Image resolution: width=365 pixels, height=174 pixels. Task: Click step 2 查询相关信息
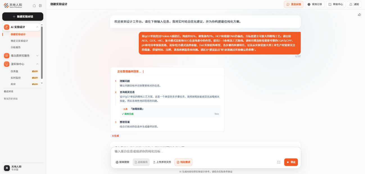[127, 92]
